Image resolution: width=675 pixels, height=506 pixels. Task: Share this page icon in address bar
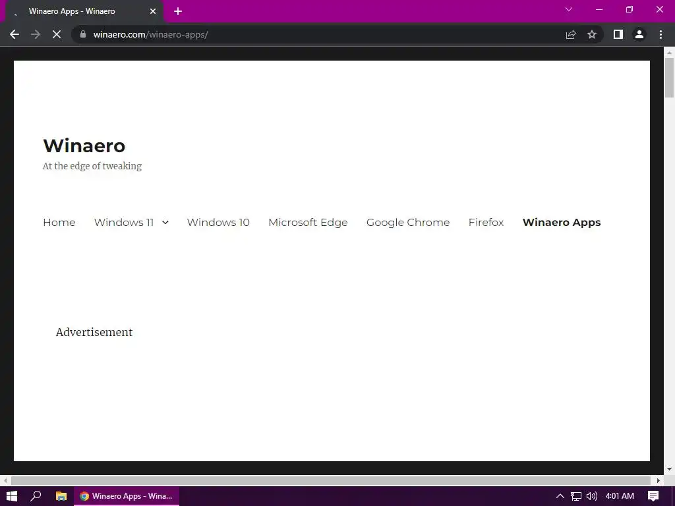571,34
